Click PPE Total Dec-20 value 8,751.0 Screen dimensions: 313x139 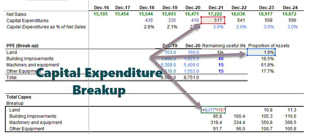tap(191, 78)
